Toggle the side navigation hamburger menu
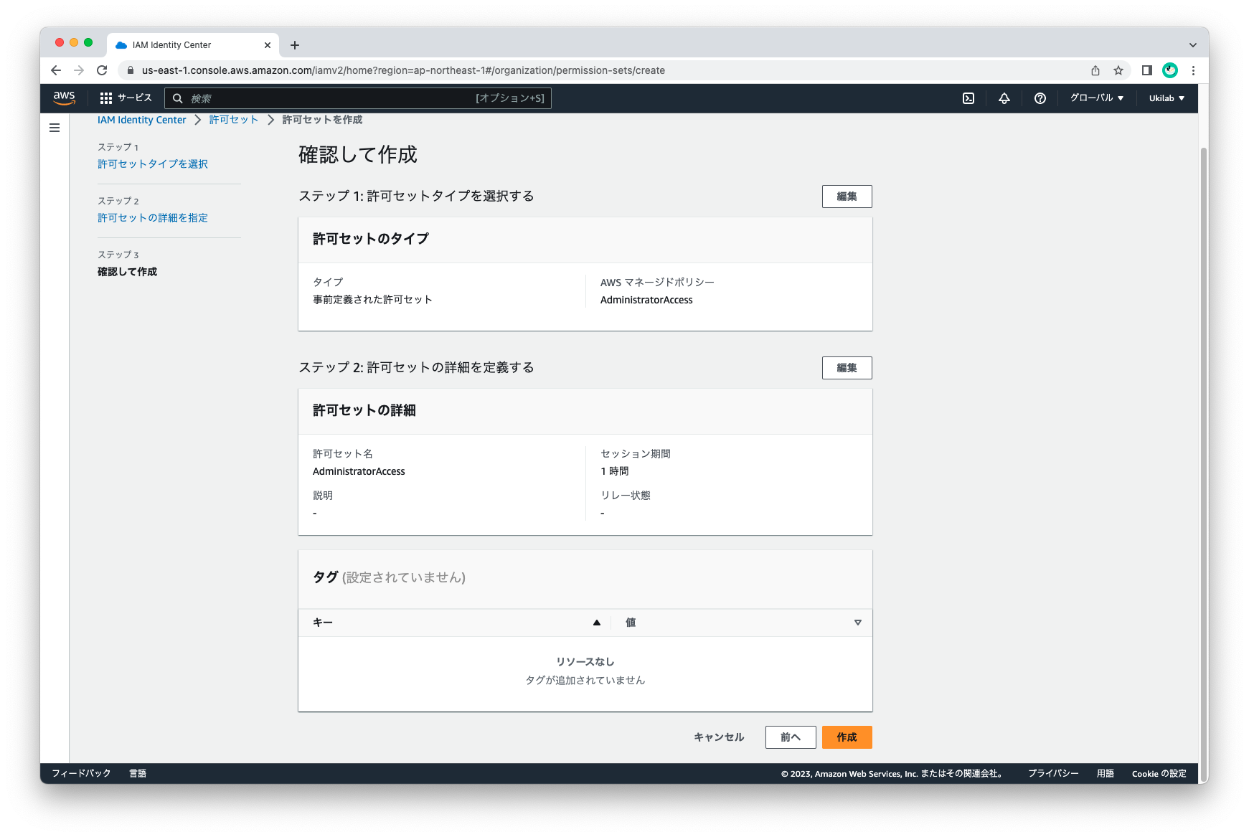Screen dimensions: 1249x837 click(55, 128)
